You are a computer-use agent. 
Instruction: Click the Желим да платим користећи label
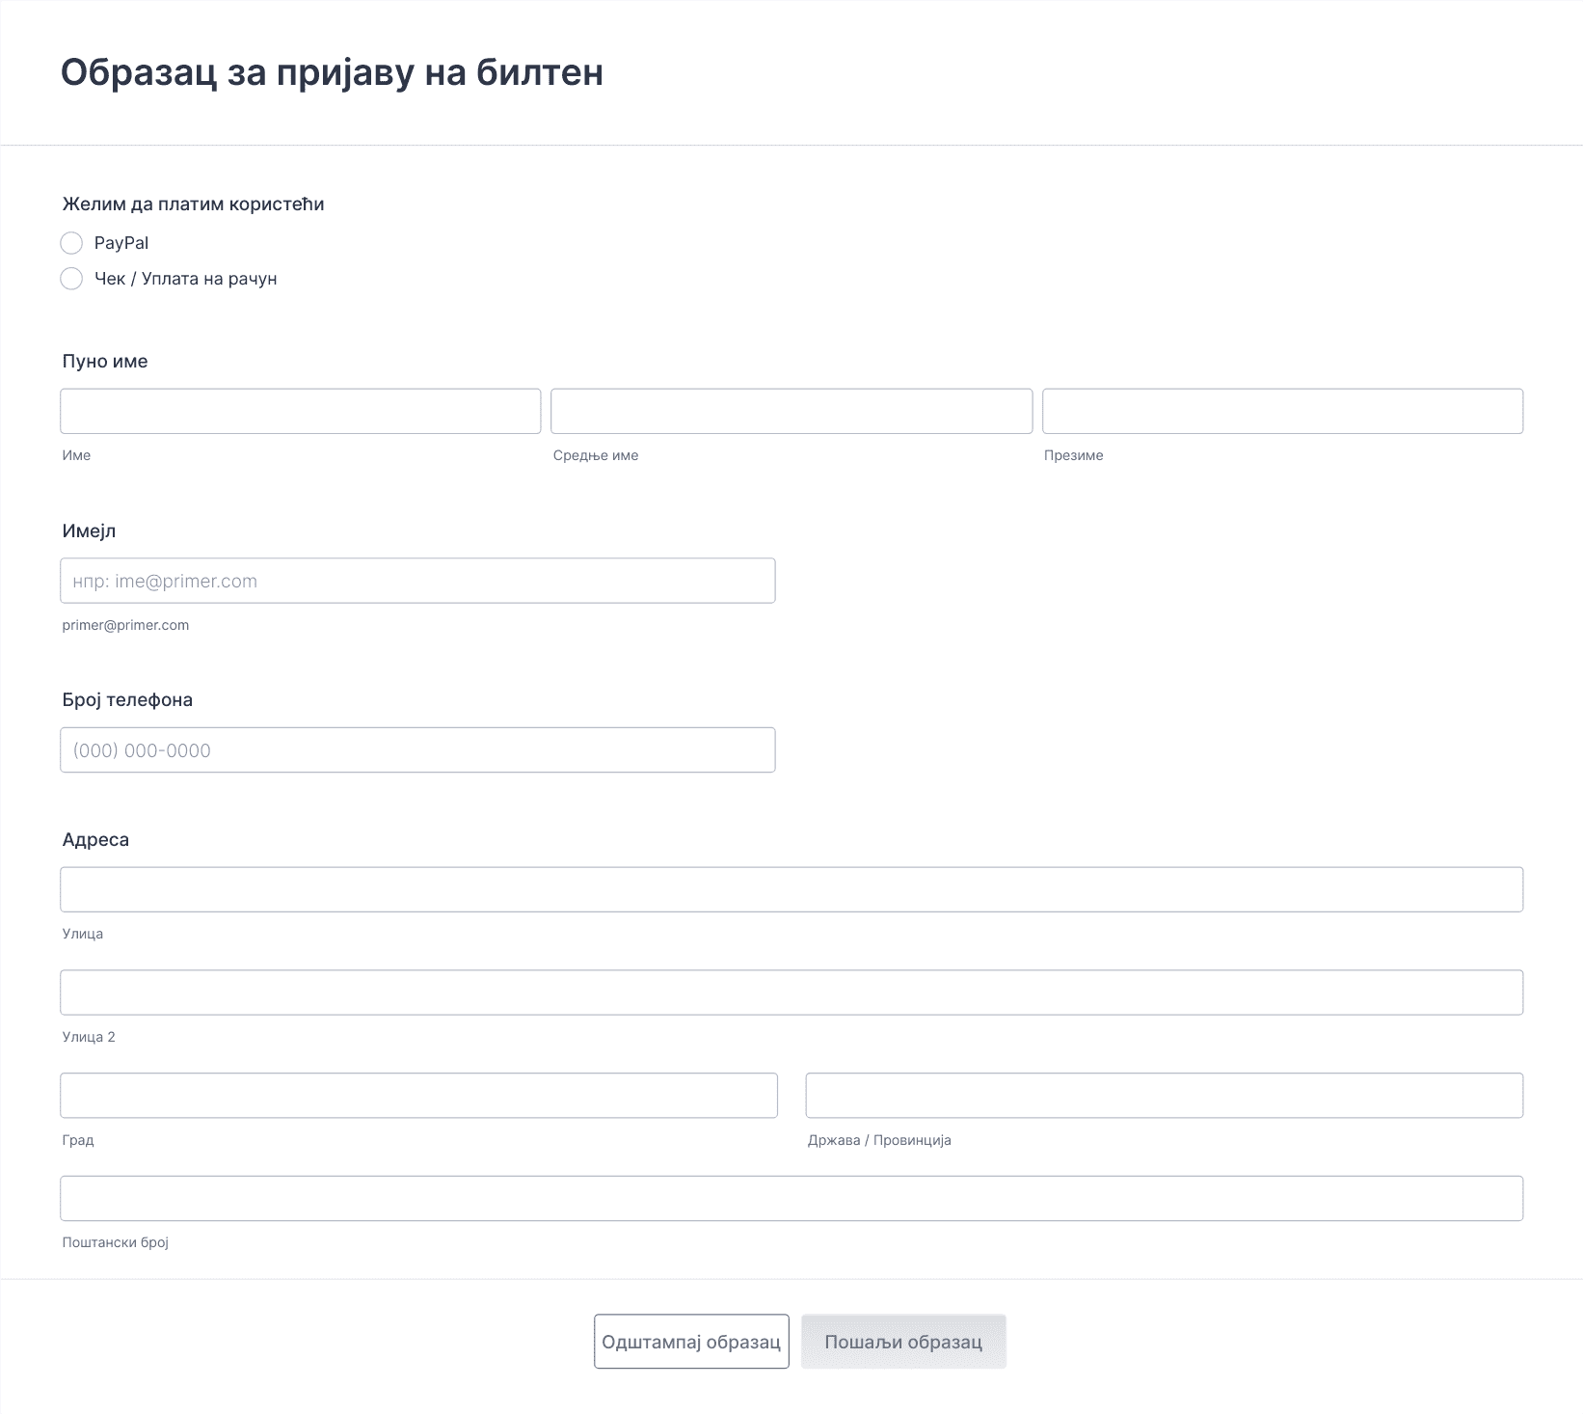click(x=193, y=204)
